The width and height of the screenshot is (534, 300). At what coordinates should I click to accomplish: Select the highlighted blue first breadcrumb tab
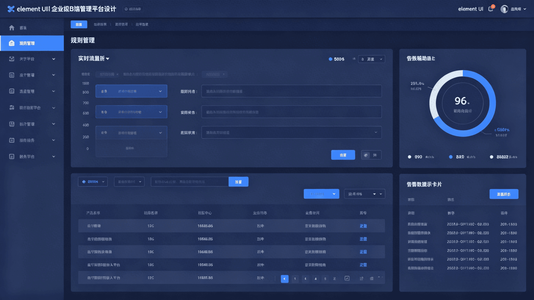click(79, 24)
